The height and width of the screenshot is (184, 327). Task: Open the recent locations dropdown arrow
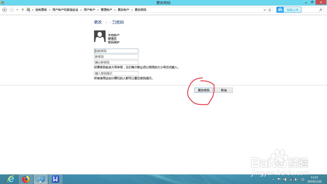pos(17,10)
